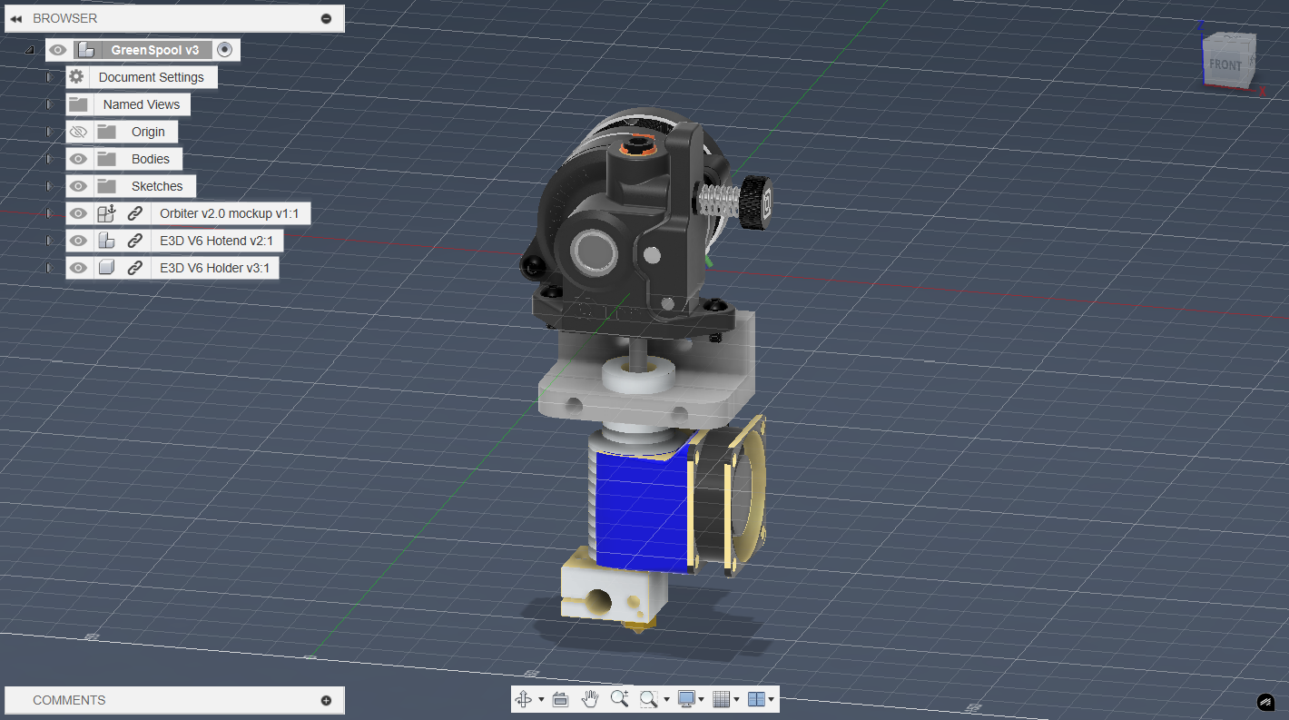Screen dimensions: 1289x720
Task: Collapse the GreenSpool v3 root node
Action: (x=28, y=50)
